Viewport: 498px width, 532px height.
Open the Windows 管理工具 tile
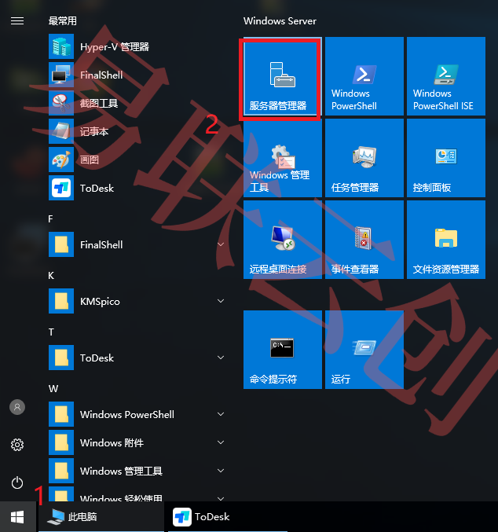pos(282,158)
